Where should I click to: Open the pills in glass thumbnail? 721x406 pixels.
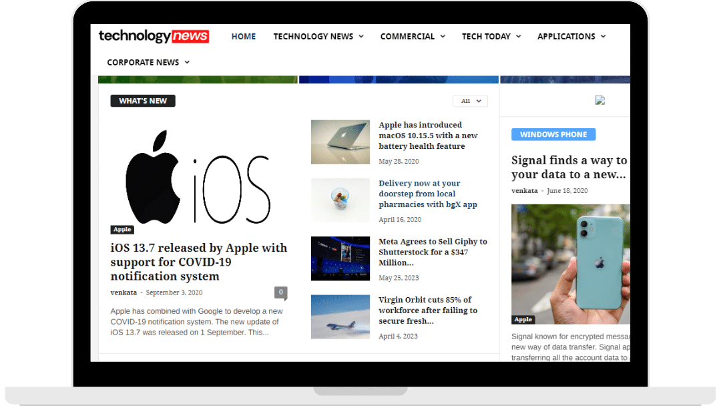(340, 200)
